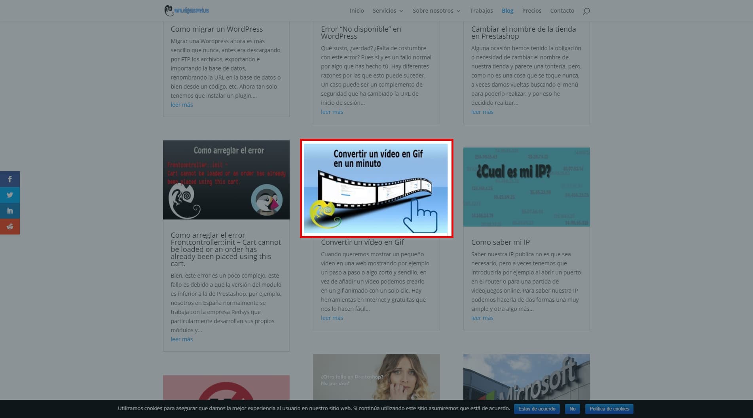753x418 pixels.
Task: Share the page on Facebook
Action: click(x=10, y=179)
